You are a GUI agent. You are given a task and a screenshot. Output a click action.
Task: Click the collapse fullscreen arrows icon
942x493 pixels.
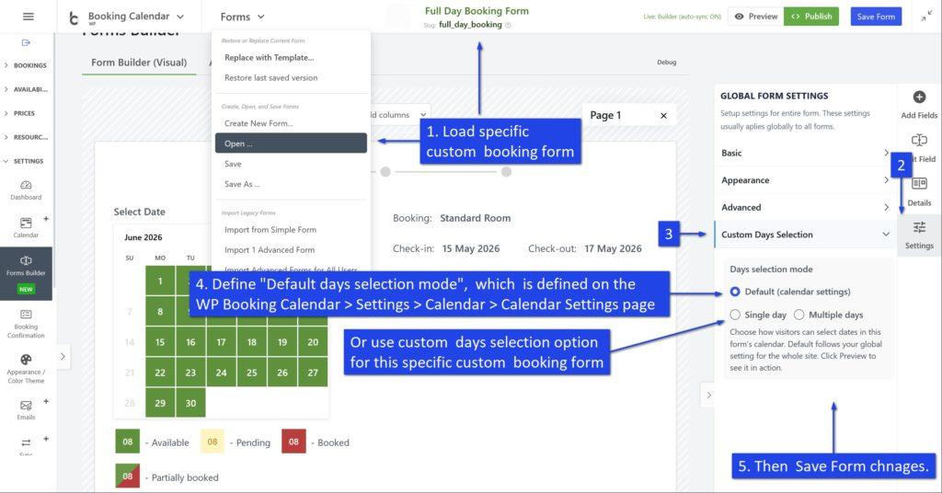tap(926, 17)
